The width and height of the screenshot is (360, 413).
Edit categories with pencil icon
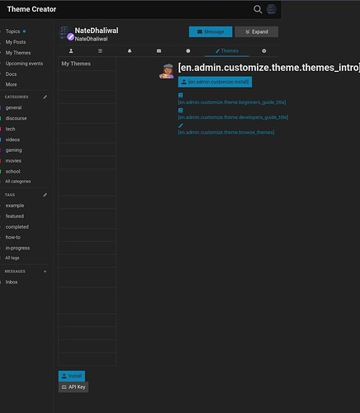(45, 97)
